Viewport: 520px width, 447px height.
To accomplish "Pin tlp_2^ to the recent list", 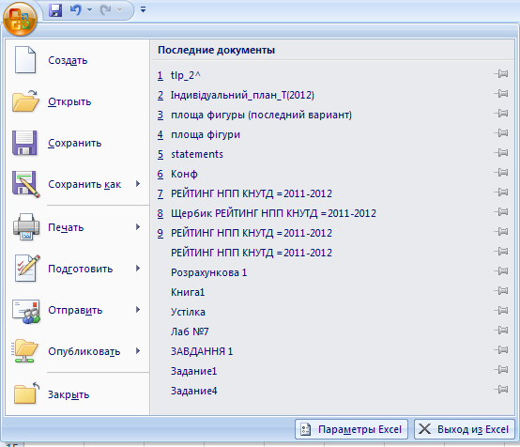I will click(x=501, y=73).
